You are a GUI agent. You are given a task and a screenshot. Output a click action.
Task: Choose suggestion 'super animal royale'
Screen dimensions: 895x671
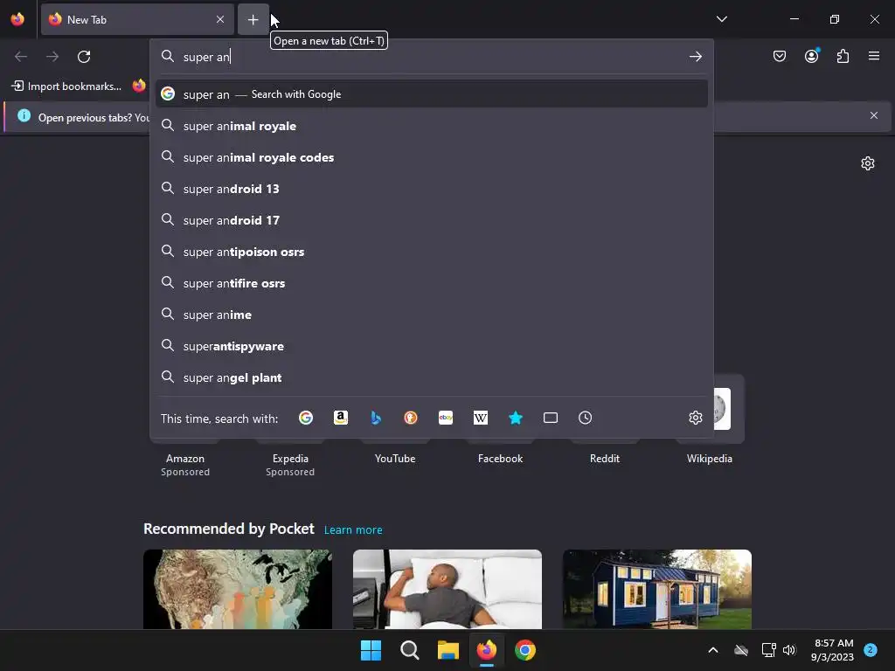432,126
